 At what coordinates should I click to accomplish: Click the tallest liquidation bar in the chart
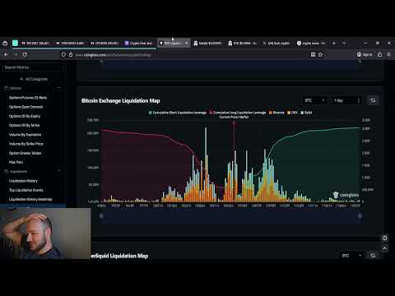(x=206, y=164)
